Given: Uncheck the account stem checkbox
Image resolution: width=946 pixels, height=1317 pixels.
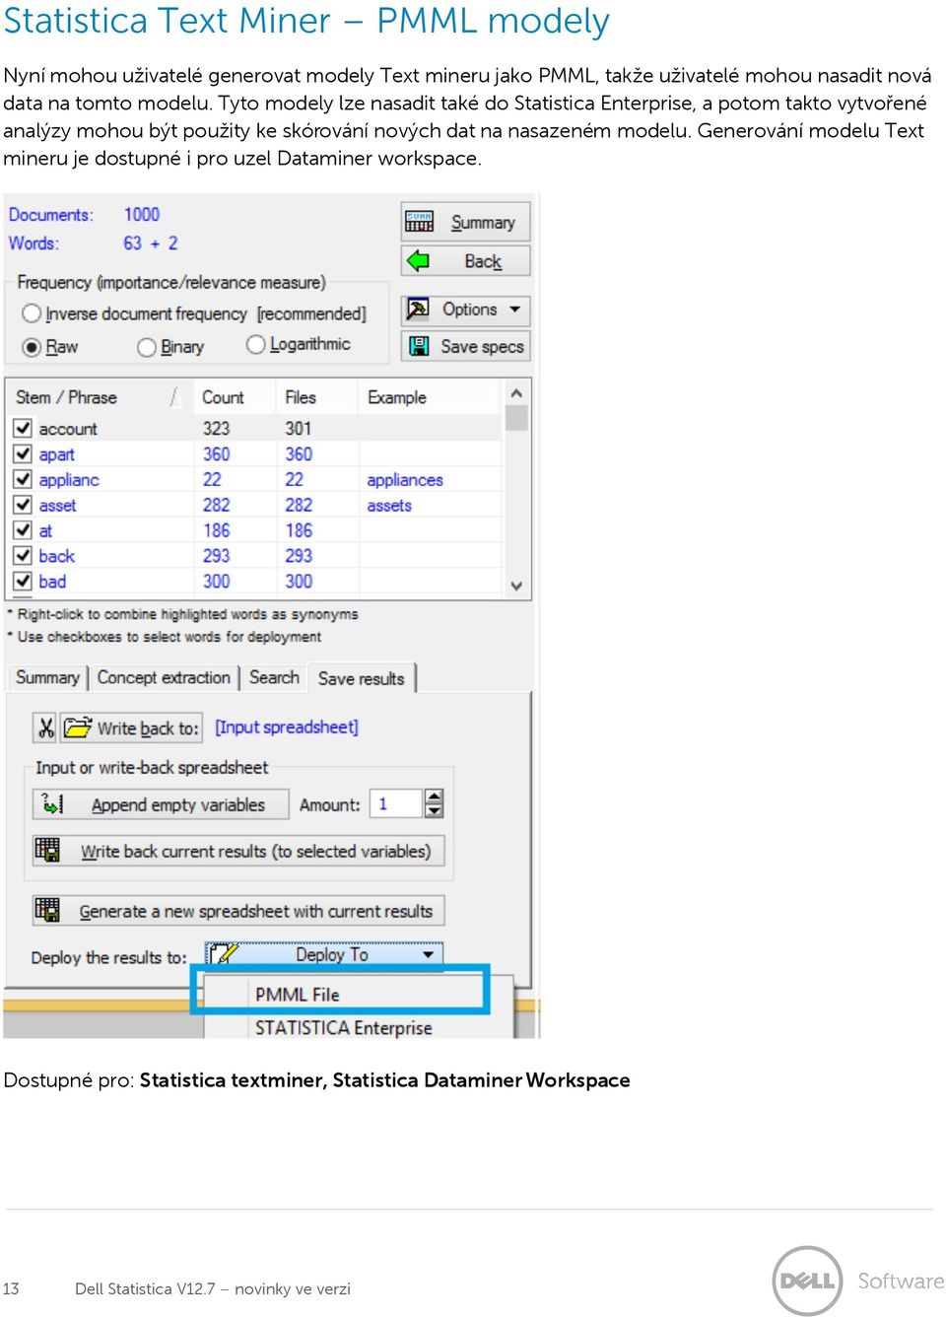Looking at the screenshot, I should [23, 428].
